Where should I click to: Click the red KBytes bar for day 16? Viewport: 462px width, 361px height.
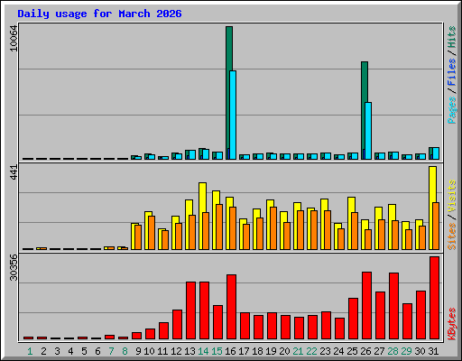click(231, 307)
